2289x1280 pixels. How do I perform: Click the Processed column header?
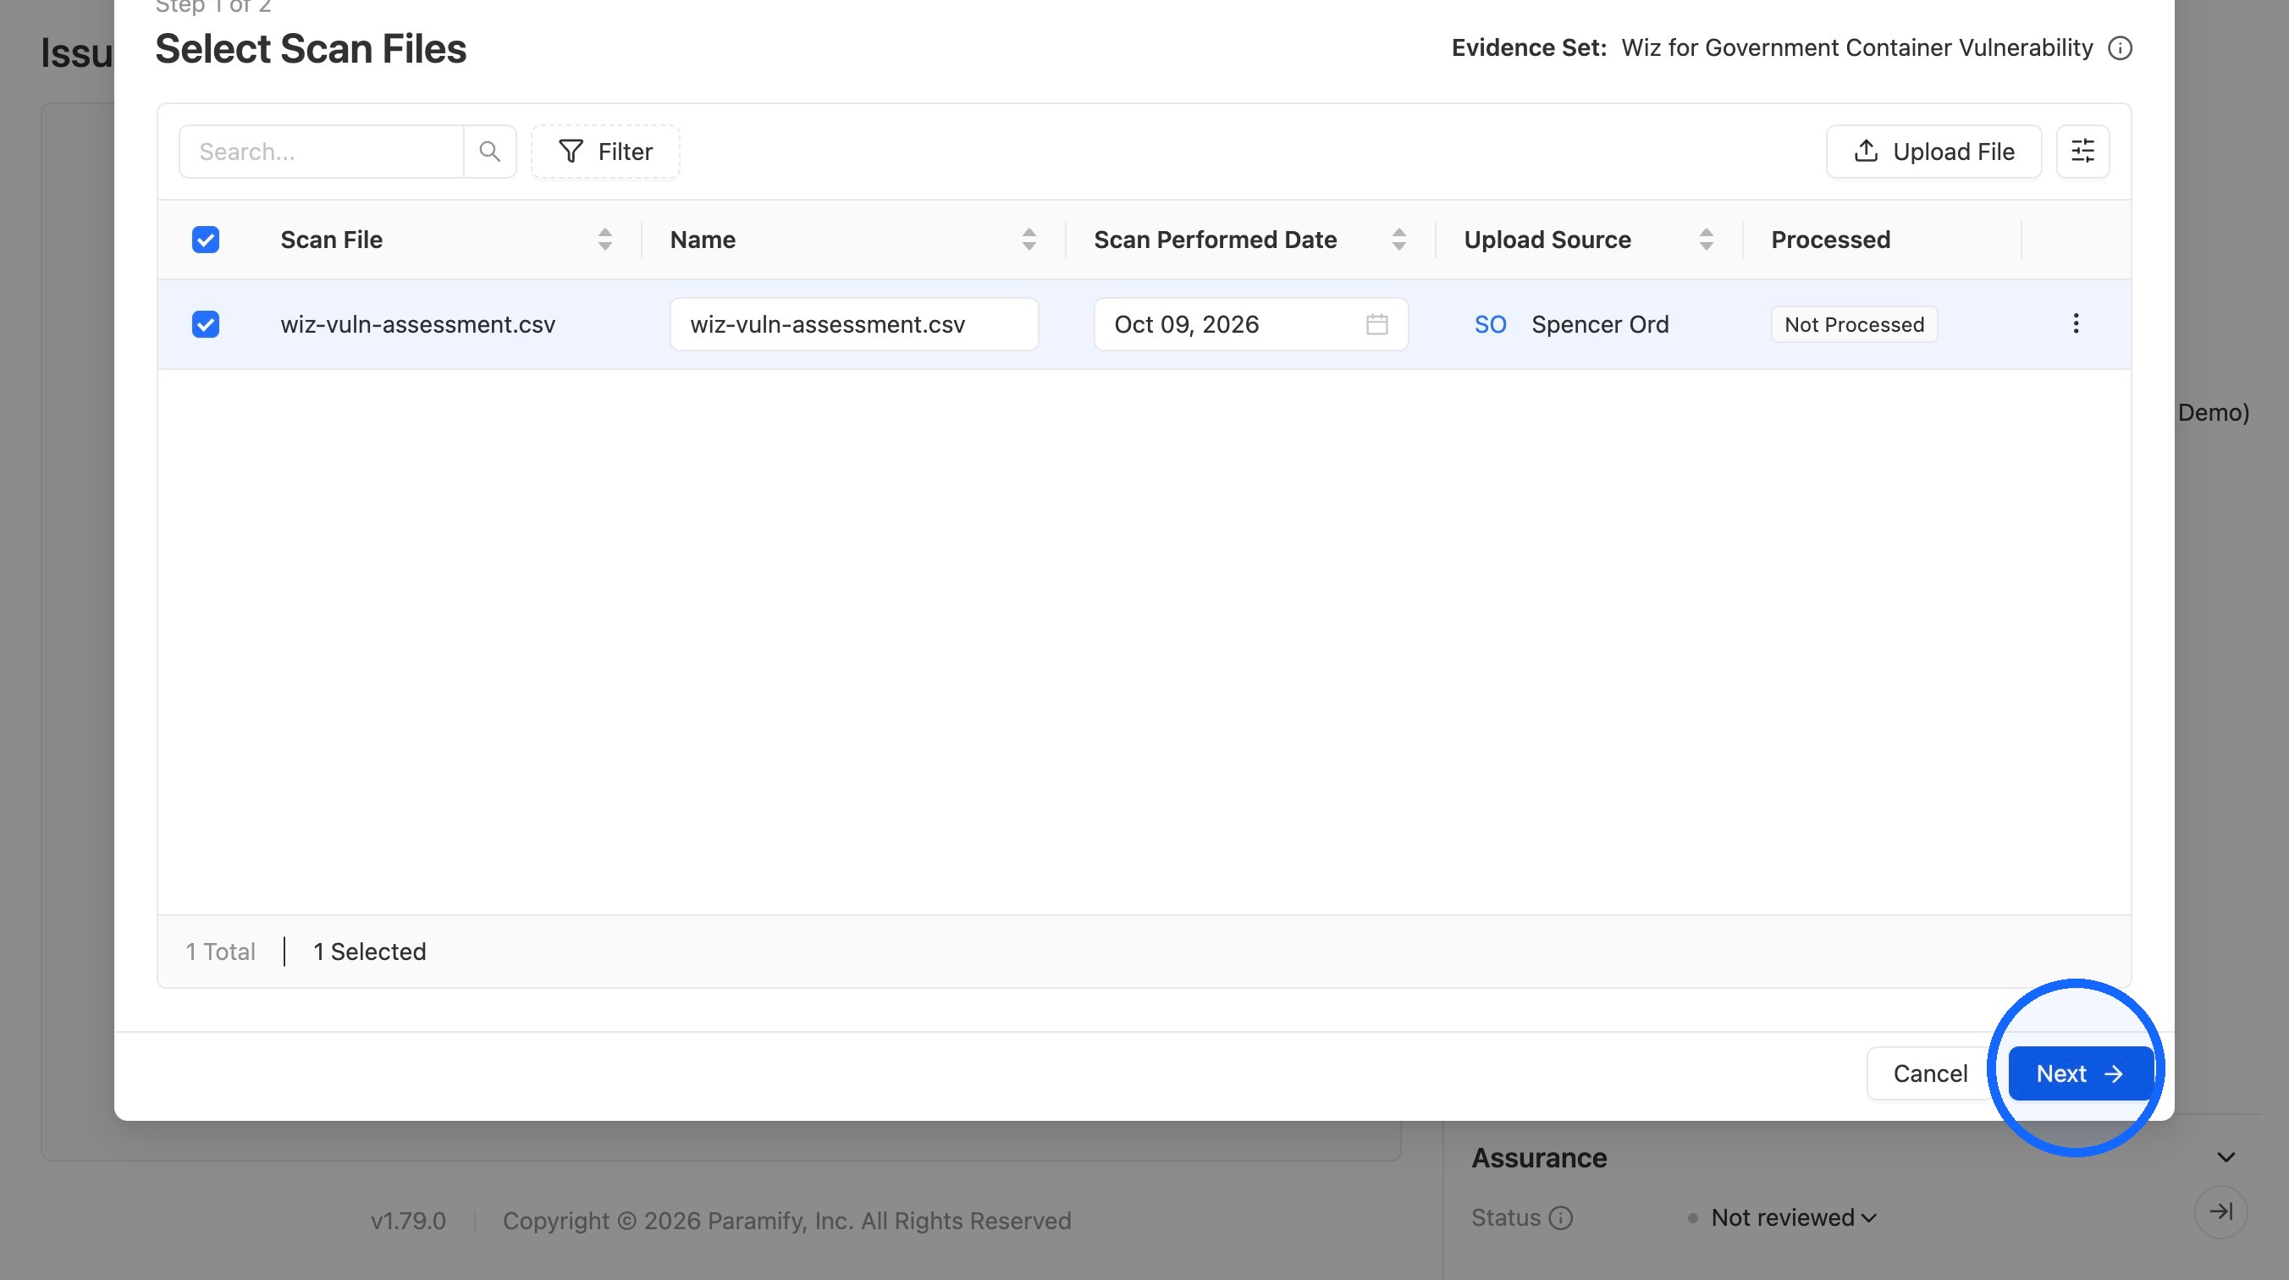pyautogui.click(x=1830, y=239)
